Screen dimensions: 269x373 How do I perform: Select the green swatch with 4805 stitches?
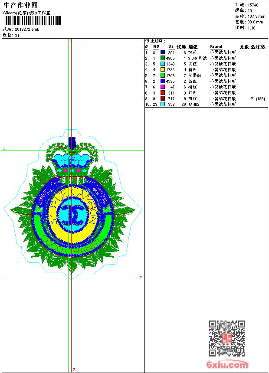pos(163,58)
